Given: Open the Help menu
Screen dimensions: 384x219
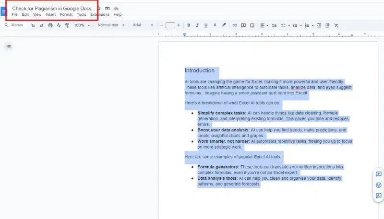Looking at the screenshot, I should coord(118,14).
